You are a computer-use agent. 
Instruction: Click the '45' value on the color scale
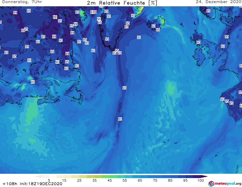pos(110,180)
